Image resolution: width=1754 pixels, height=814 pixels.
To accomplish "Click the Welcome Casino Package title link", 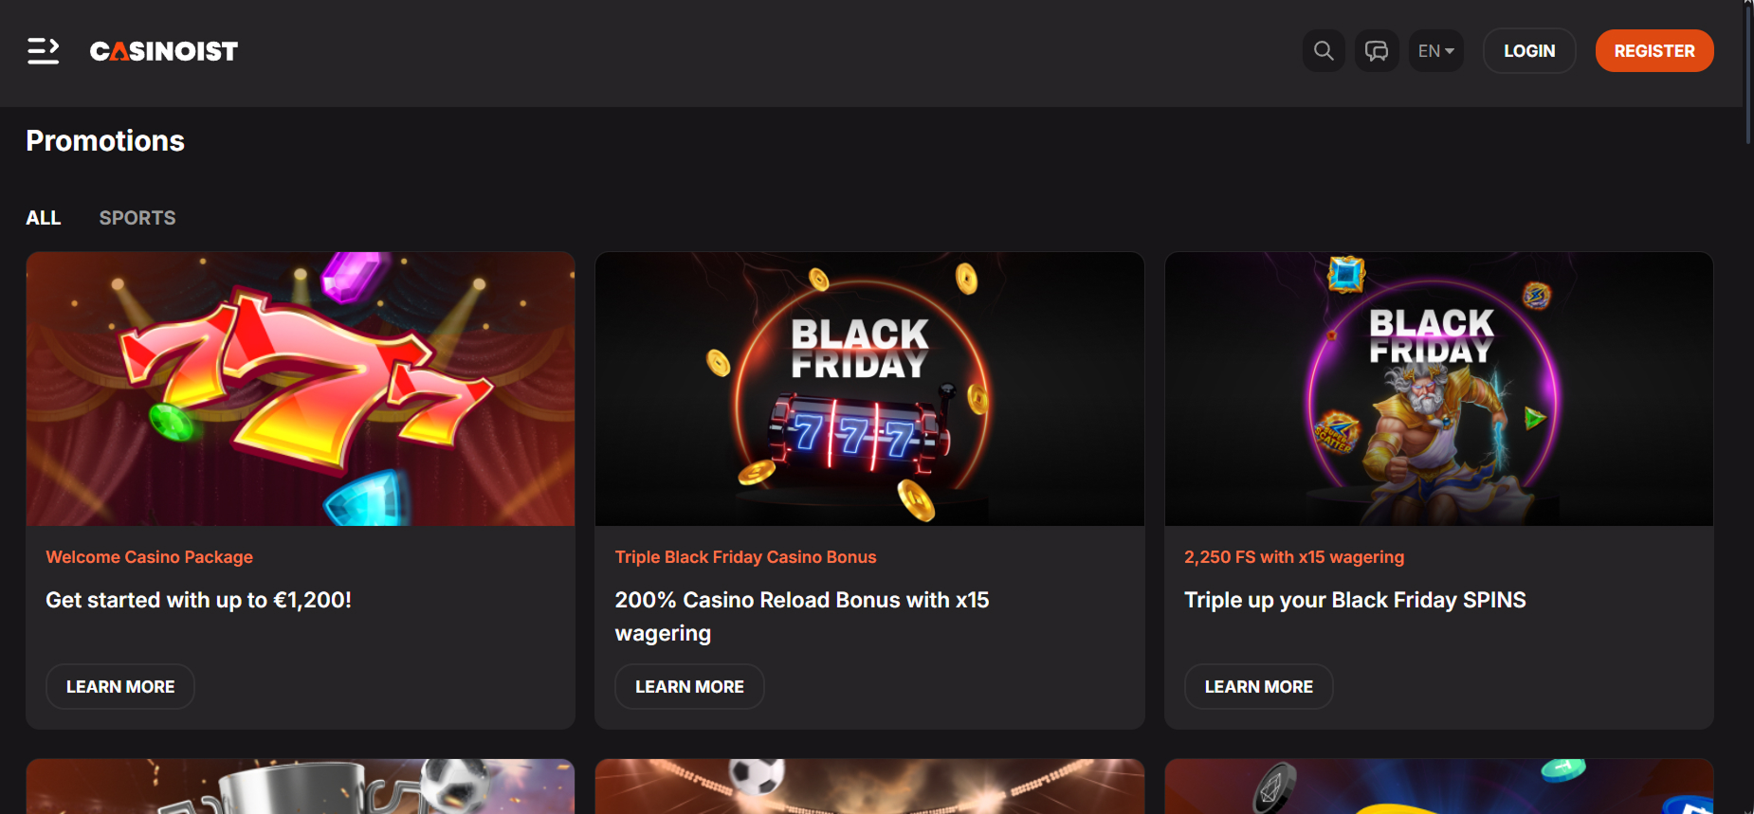I will click(x=150, y=557).
